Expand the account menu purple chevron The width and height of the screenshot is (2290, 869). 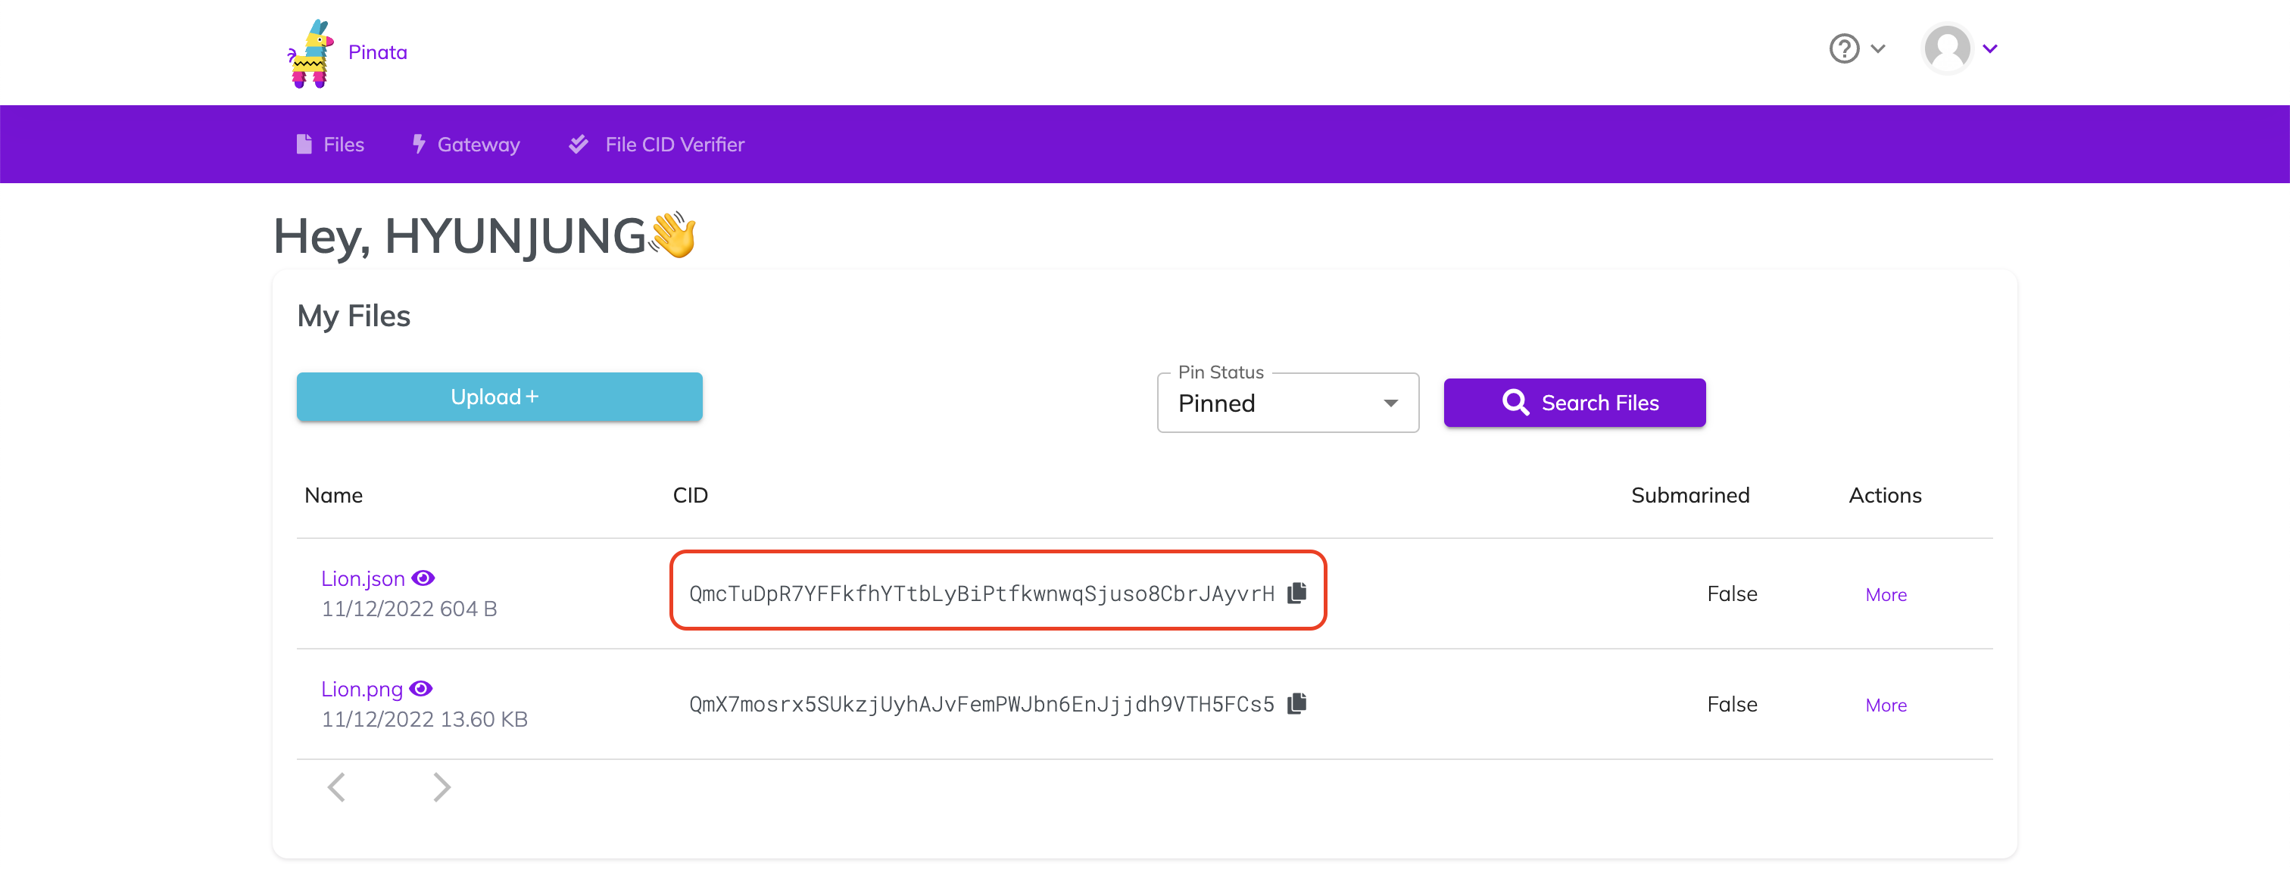[x=1989, y=49]
